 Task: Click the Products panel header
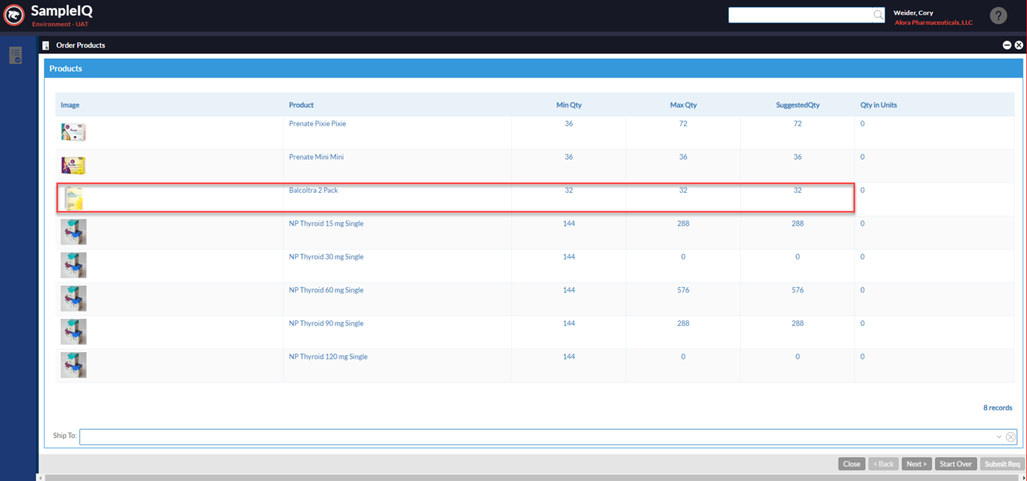533,69
